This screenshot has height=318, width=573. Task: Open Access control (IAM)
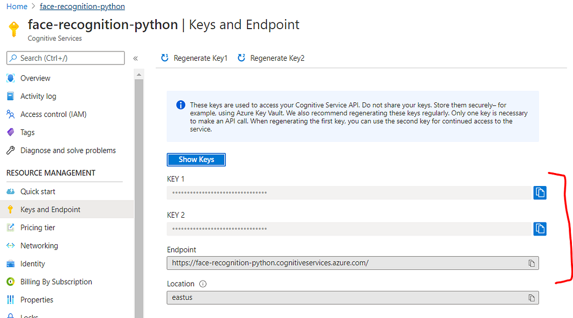tap(53, 114)
